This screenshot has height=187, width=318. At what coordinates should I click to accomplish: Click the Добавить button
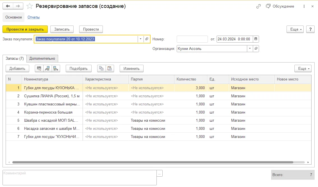[17, 68]
